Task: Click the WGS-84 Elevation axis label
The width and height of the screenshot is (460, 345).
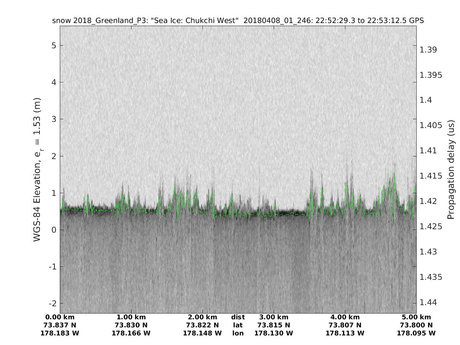Action: pos(37,169)
